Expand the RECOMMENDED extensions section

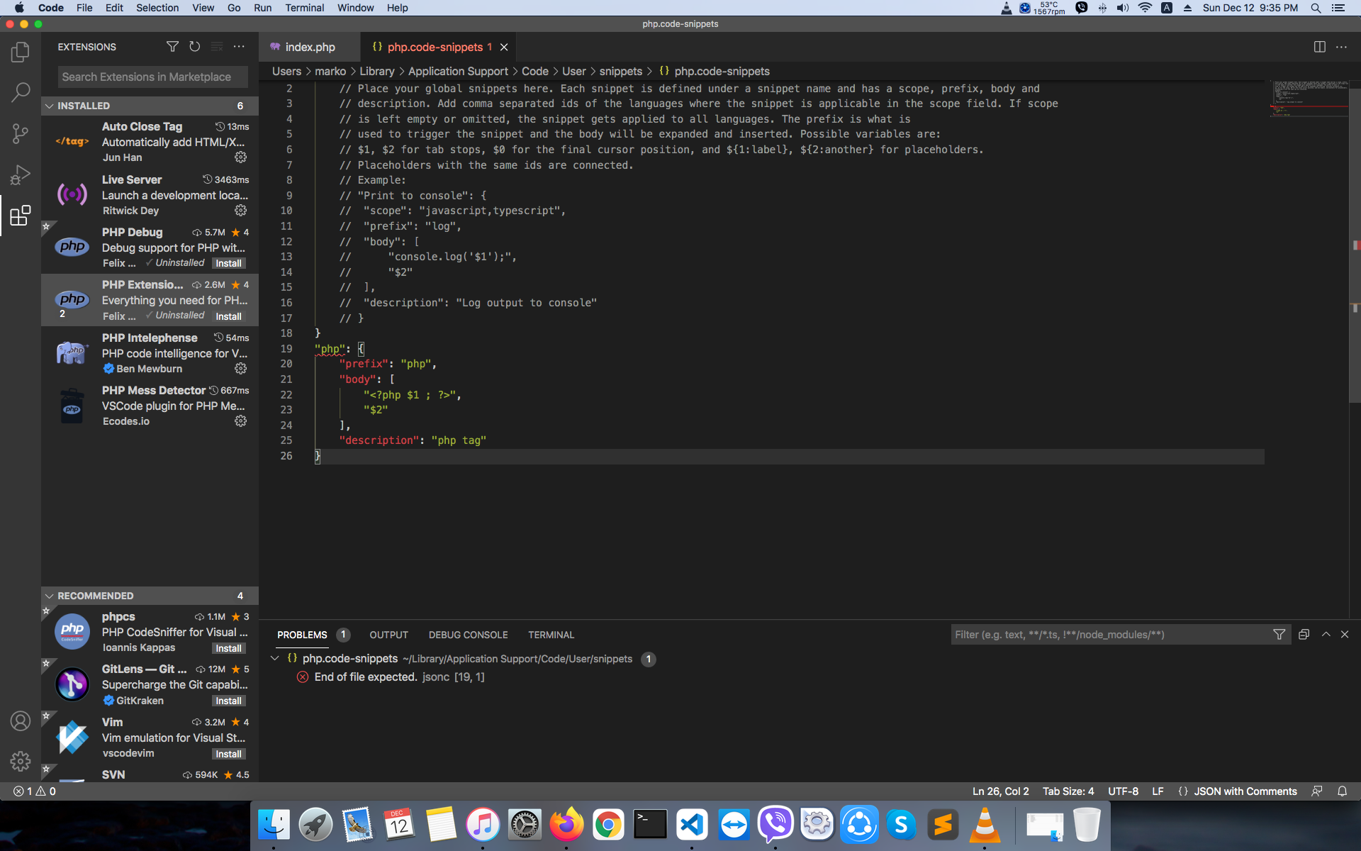96,595
